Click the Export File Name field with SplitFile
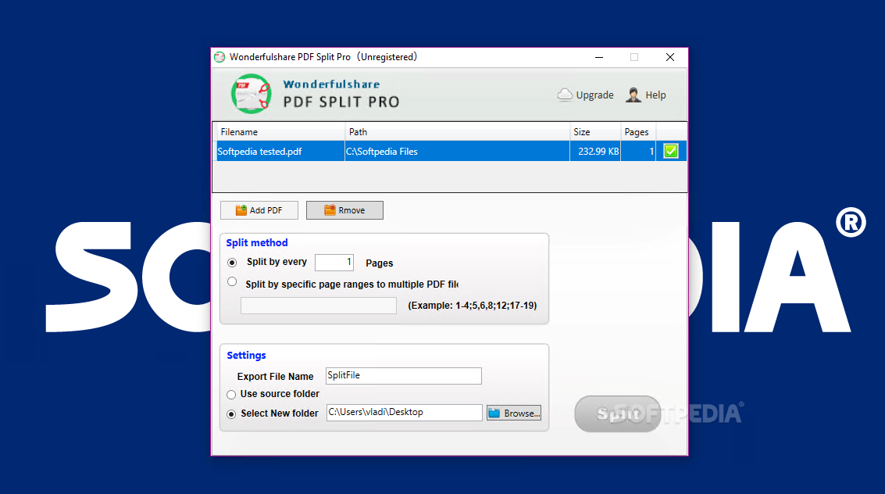The height and width of the screenshot is (494, 885). (x=404, y=376)
